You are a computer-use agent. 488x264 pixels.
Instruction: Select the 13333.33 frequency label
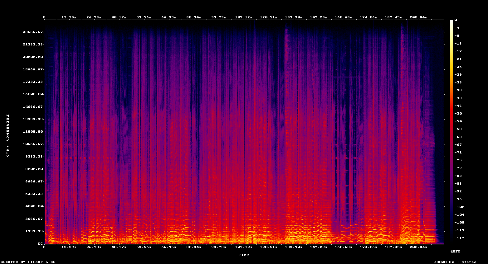click(33, 119)
